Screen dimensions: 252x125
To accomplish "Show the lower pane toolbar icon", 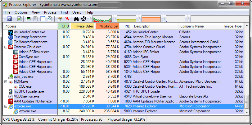I will [x=43, y=19].
